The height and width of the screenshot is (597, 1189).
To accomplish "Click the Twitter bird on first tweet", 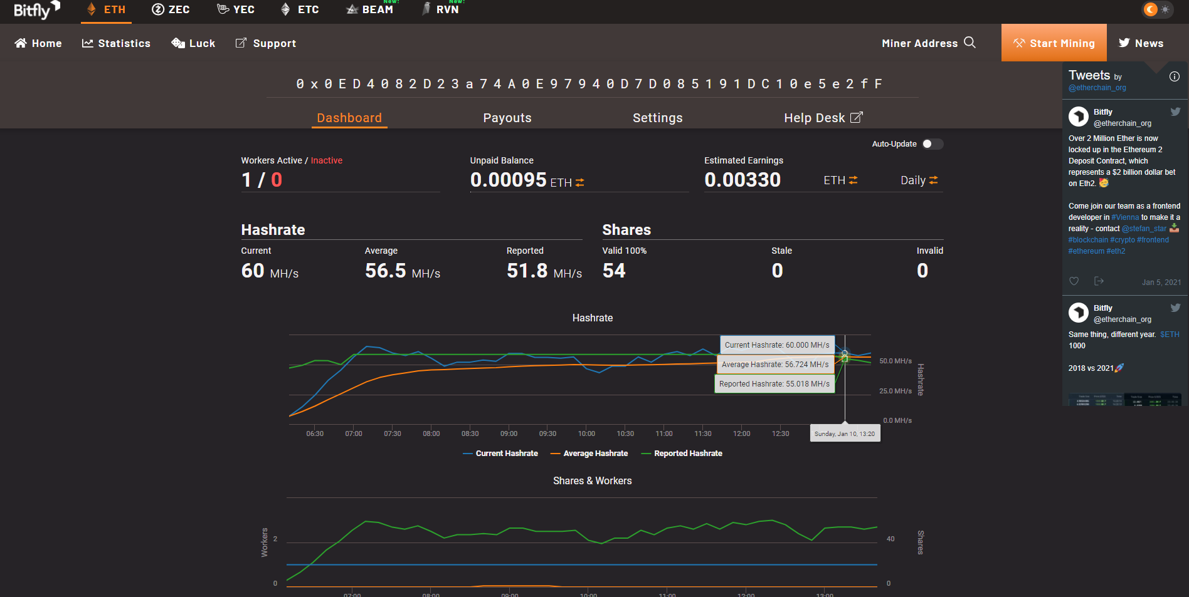I will click(x=1175, y=112).
